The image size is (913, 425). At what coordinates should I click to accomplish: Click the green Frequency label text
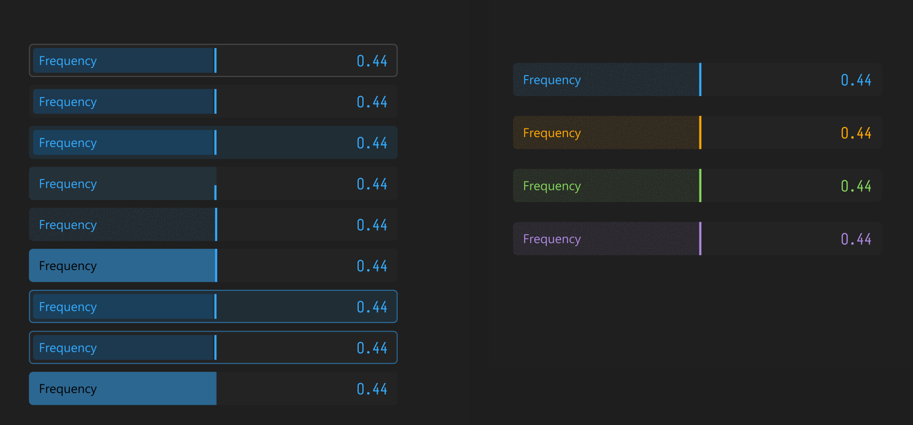(552, 186)
